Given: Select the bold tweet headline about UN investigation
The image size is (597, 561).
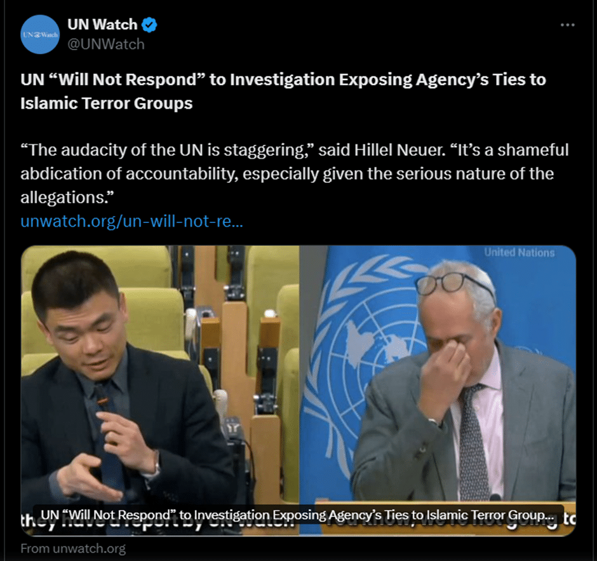Looking at the screenshot, I should [x=283, y=91].
